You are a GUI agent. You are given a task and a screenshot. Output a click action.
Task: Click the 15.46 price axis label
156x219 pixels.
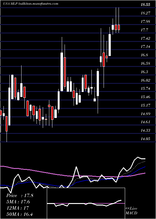coord(145,97)
